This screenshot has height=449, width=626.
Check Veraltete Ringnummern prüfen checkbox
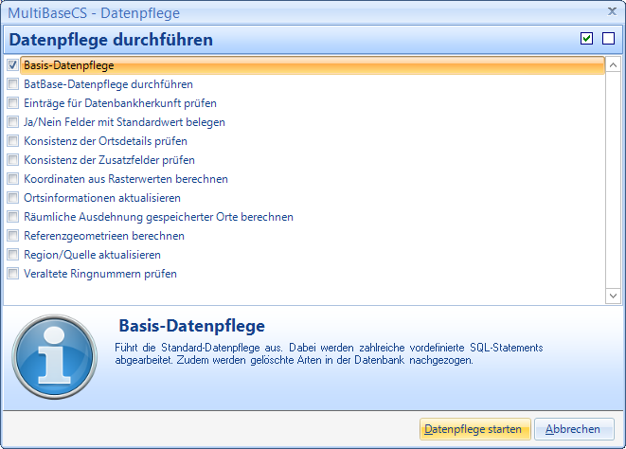click(x=12, y=274)
